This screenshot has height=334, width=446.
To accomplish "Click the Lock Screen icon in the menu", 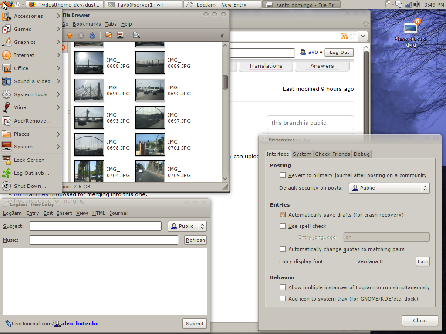I will (7, 160).
